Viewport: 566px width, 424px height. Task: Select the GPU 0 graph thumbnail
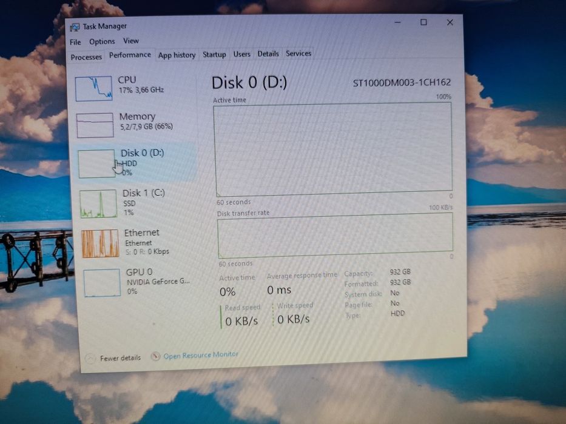tap(102, 283)
